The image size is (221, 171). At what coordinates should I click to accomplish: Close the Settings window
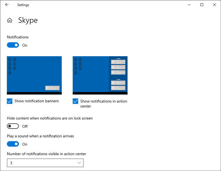pyautogui.click(x=215, y=5)
